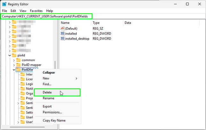Click the (Default) string value icon

pos(62,28)
